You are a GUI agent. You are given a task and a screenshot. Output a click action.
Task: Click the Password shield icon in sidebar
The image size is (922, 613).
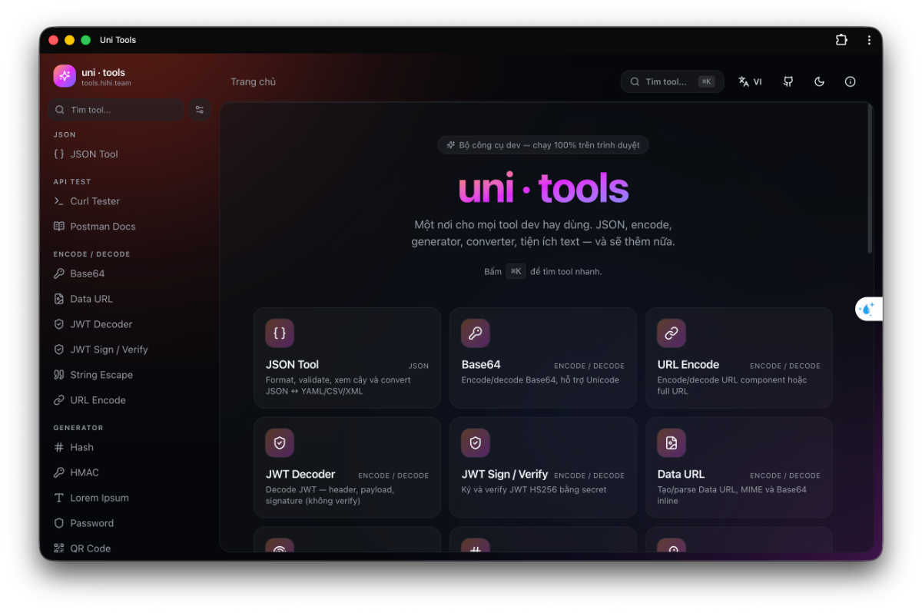coord(59,523)
